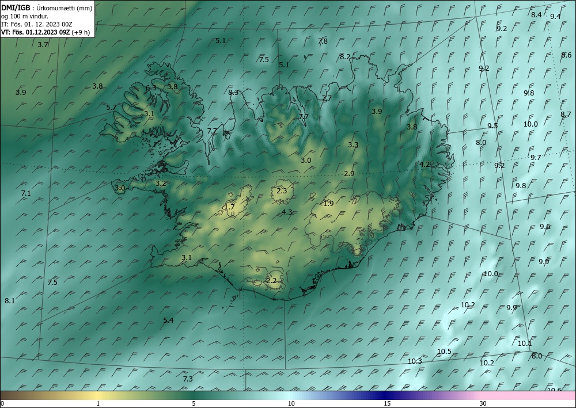Click the legend tick label 30

click(x=483, y=403)
